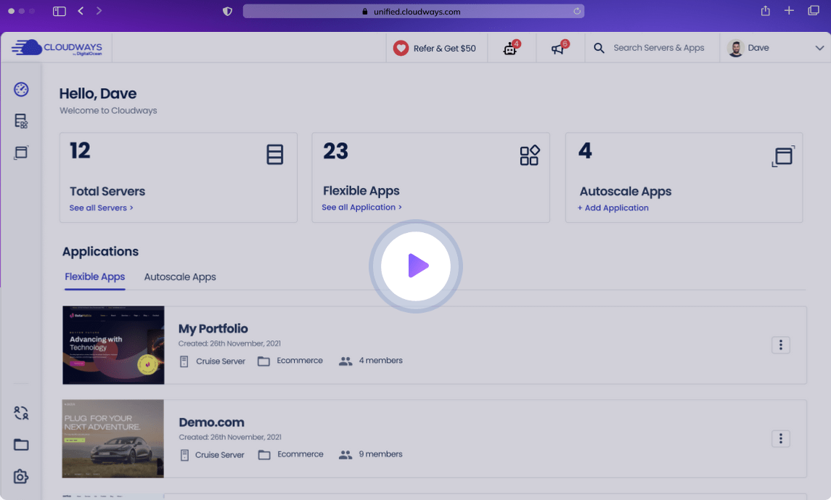Viewport: 831px width, 500px height.
Task: Click the browser share icon
Action: click(765, 11)
